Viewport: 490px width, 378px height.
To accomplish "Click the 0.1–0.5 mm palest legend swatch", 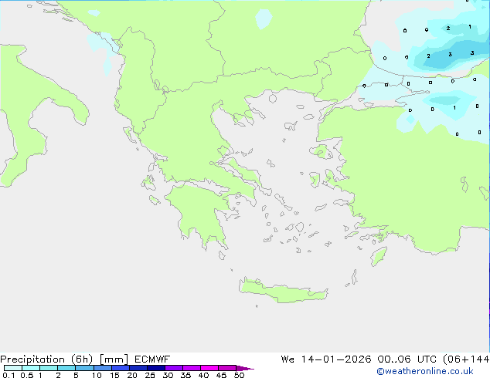I will pyautogui.click(x=13, y=368).
